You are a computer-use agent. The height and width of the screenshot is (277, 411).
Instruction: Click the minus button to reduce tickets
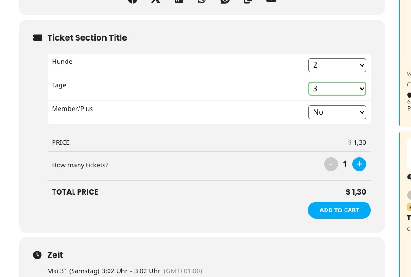click(331, 164)
